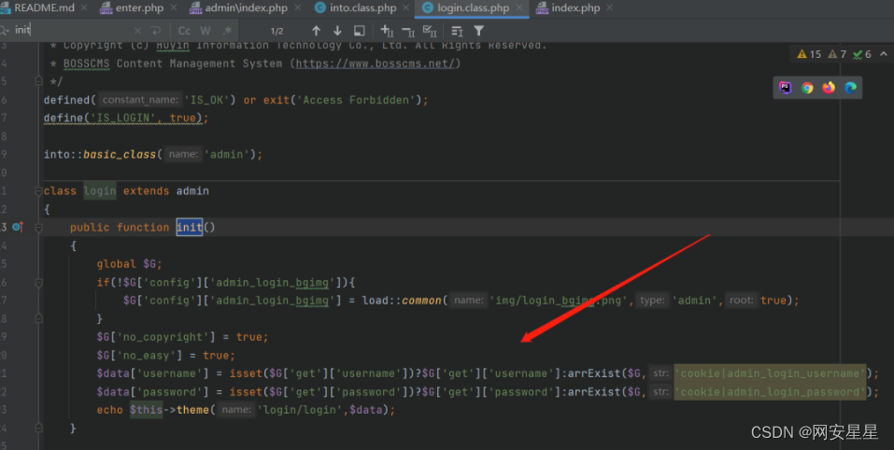Open the search filter funnel icon
894x450 pixels.
click(x=479, y=31)
